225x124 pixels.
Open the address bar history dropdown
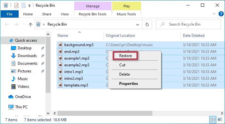tap(138, 25)
